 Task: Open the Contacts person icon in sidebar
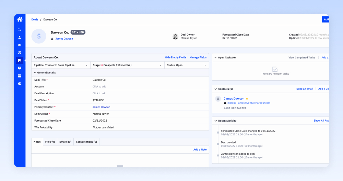click(20, 37)
